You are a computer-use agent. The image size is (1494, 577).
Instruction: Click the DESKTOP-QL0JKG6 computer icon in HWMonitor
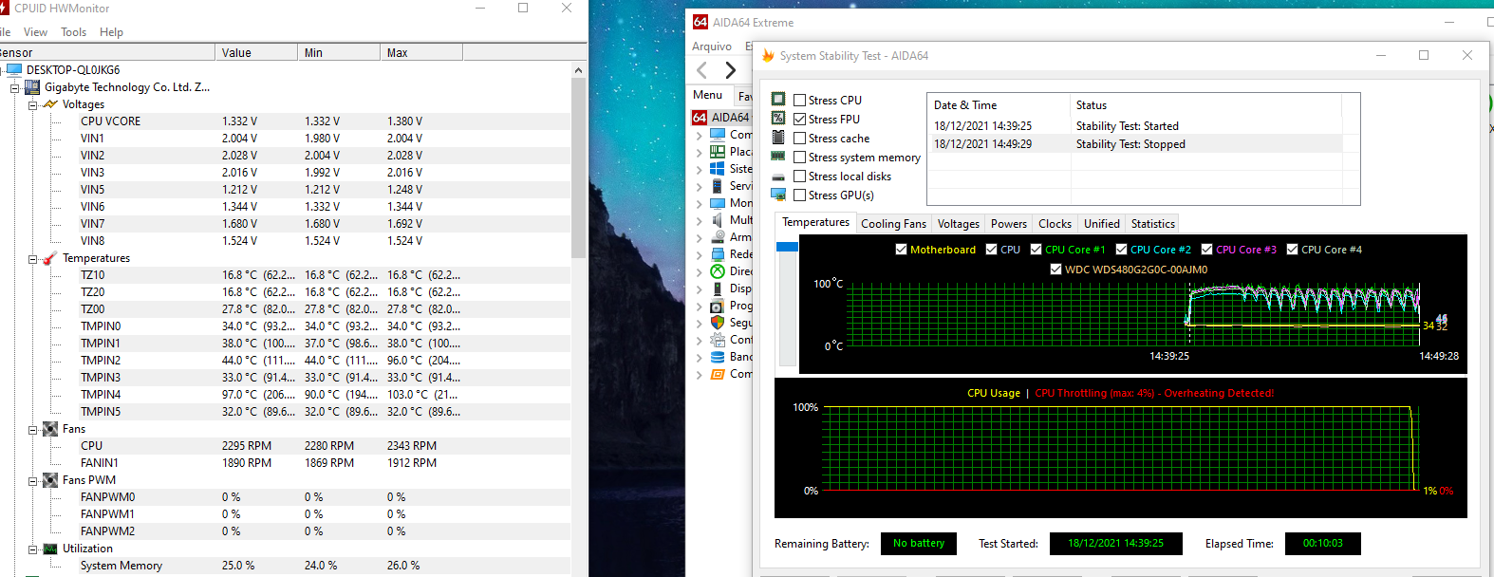click(x=14, y=69)
